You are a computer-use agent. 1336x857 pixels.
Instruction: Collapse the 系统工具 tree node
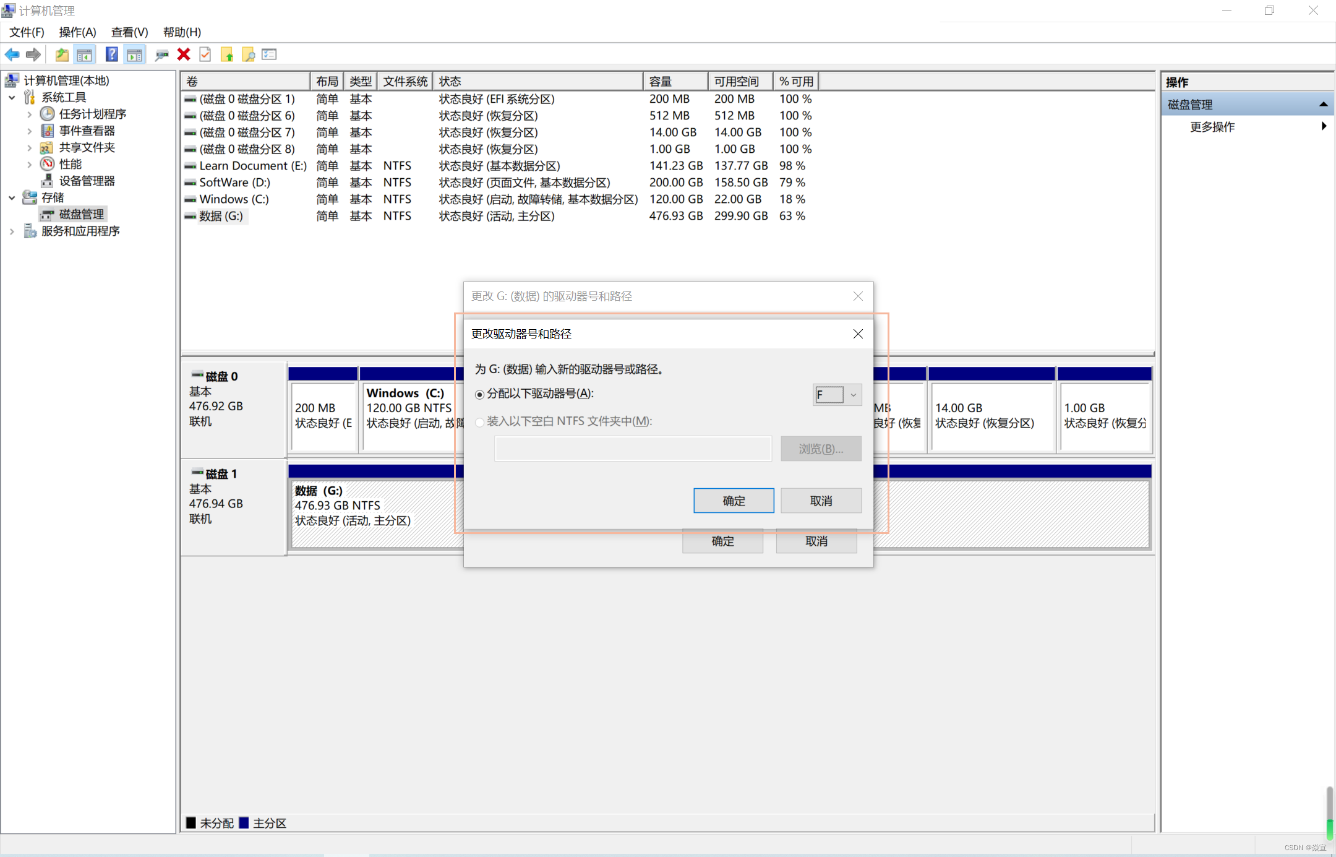(x=12, y=97)
